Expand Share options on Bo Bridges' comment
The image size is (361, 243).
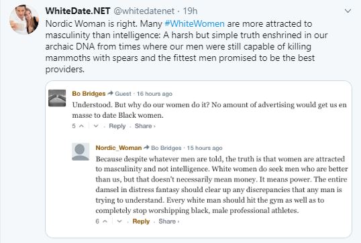[x=145, y=126]
